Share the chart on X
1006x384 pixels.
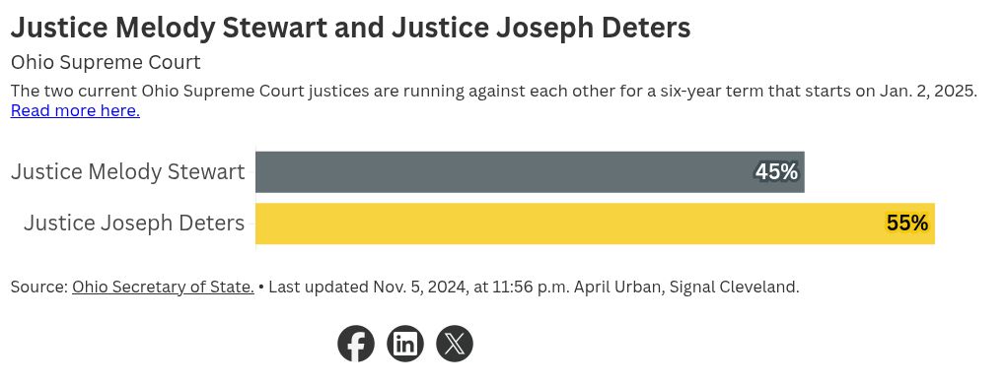[455, 344]
